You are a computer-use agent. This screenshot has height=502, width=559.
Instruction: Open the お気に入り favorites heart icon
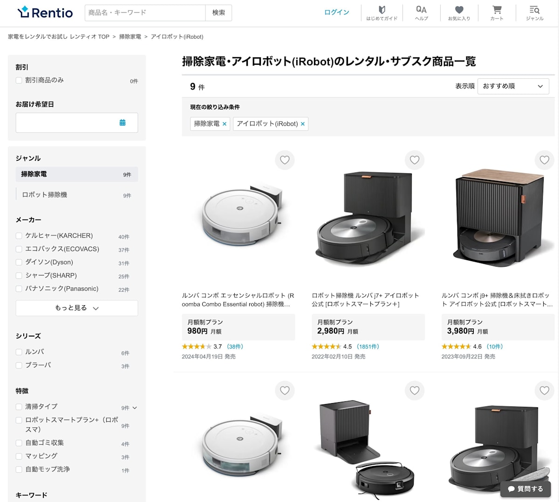pos(459,13)
